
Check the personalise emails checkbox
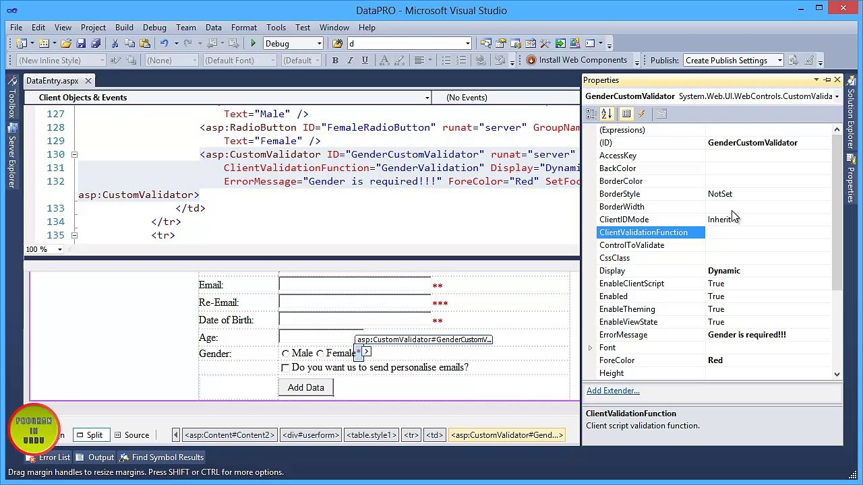click(x=285, y=368)
